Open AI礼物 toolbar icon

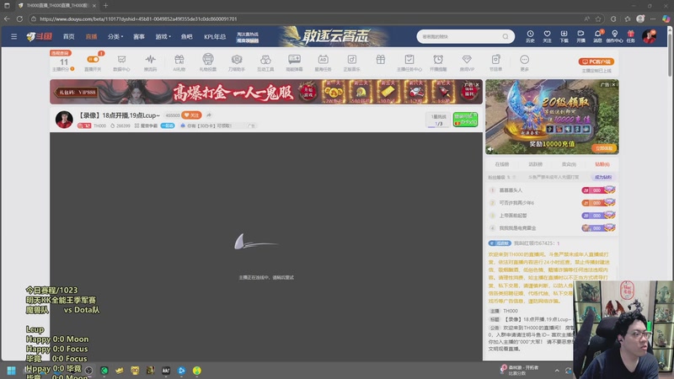[179, 62]
